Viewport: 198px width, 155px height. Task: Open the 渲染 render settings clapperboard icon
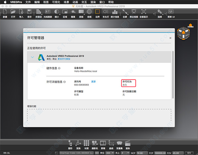click(x=127, y=143)
